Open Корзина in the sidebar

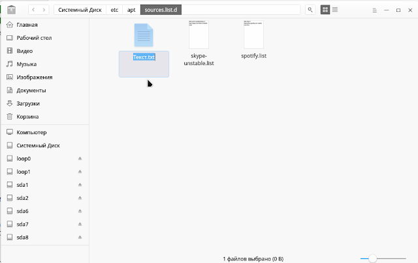click(45, 117)
